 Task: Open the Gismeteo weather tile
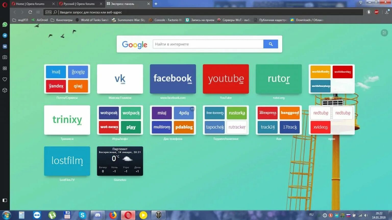(x=120, y=161)
